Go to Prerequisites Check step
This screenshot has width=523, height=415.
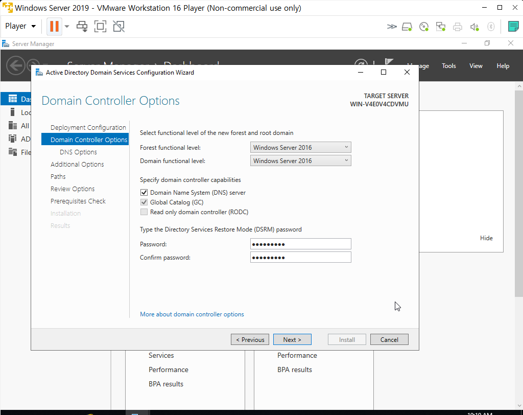(x=78, y=201)
